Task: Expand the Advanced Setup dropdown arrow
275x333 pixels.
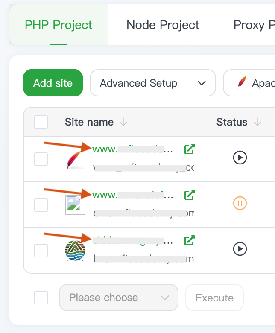Action: tap(202, 83)
